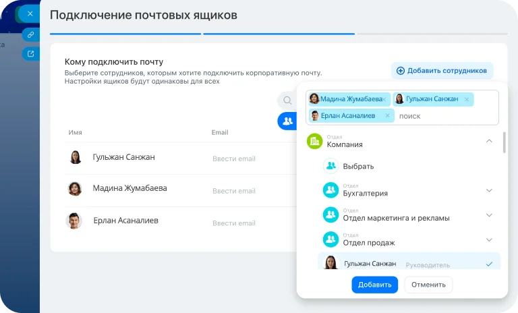Click the Бухгалтерия department label
Screen dimensions: 518x313
click(x=365, y=193)
